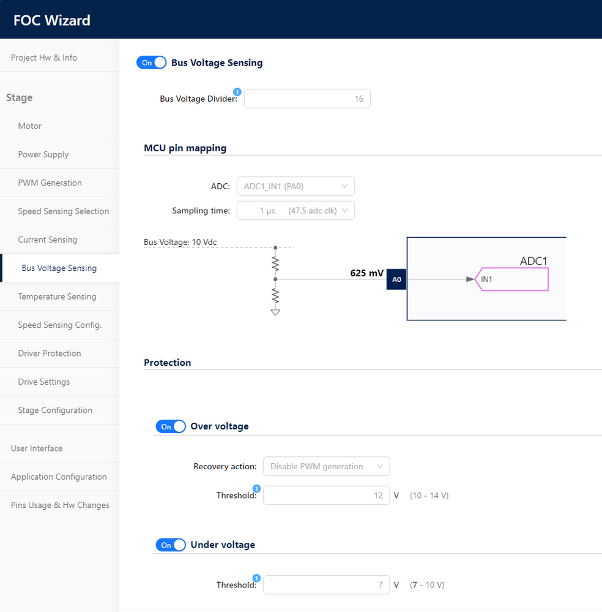This screenshot has height=612, width=602.
Task: Click the ADC1 IN1 input symbol
Action: (x=511, y=279)
